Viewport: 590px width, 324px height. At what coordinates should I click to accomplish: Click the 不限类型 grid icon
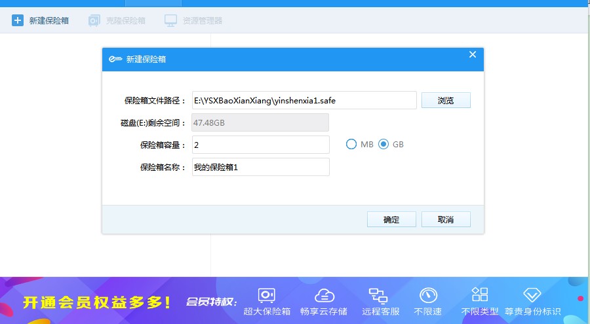coord(480,295)
